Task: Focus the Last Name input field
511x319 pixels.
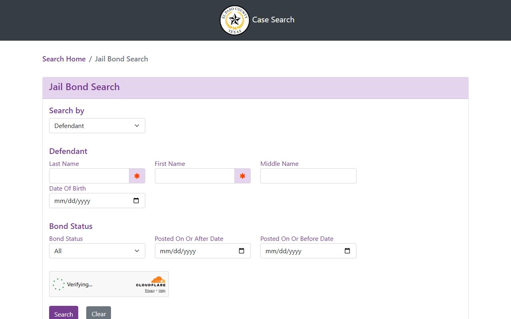Action: pyautogui.click(x=89, y=176)
